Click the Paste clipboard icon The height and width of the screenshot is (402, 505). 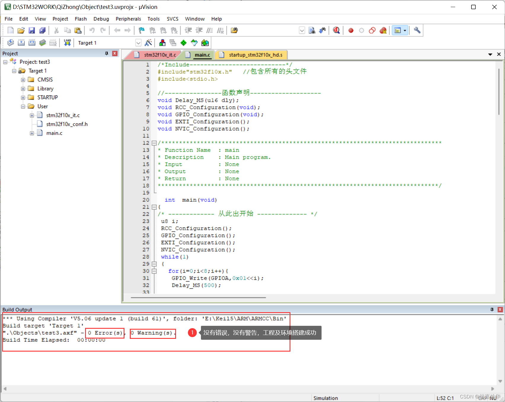(x=78, y=30)
